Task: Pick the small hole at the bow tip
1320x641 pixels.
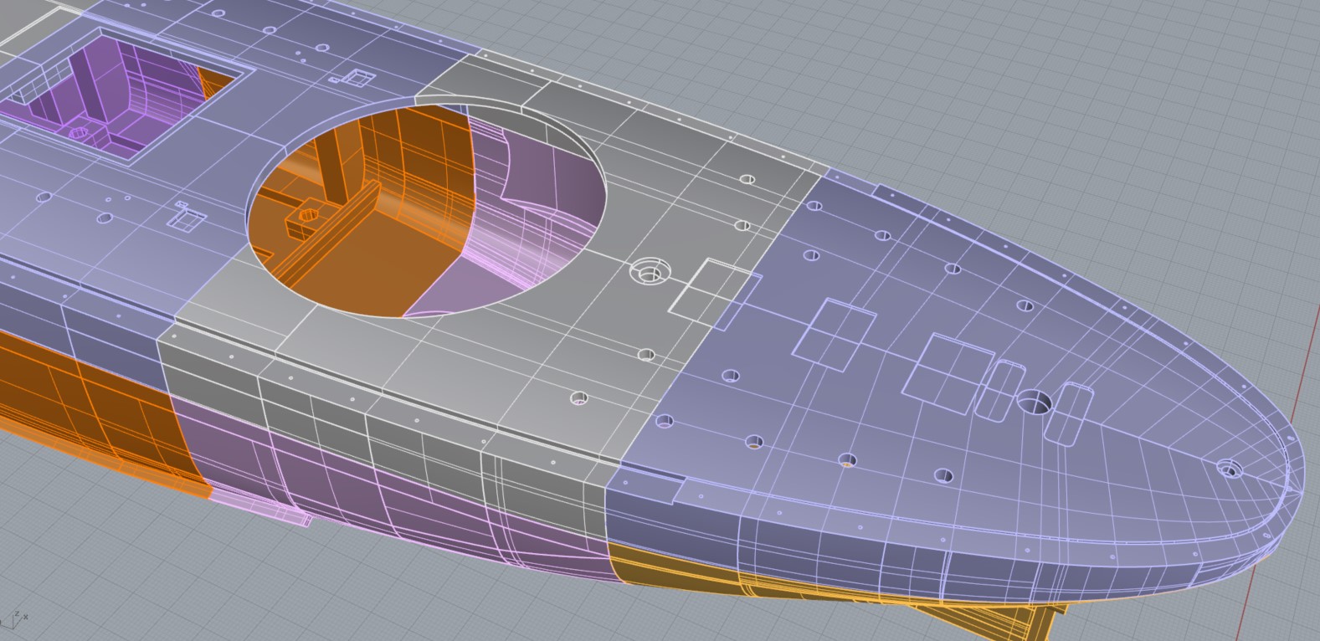Action: point(1228,467)
